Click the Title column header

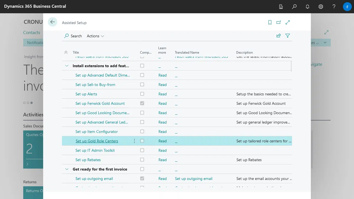(76, 53)
